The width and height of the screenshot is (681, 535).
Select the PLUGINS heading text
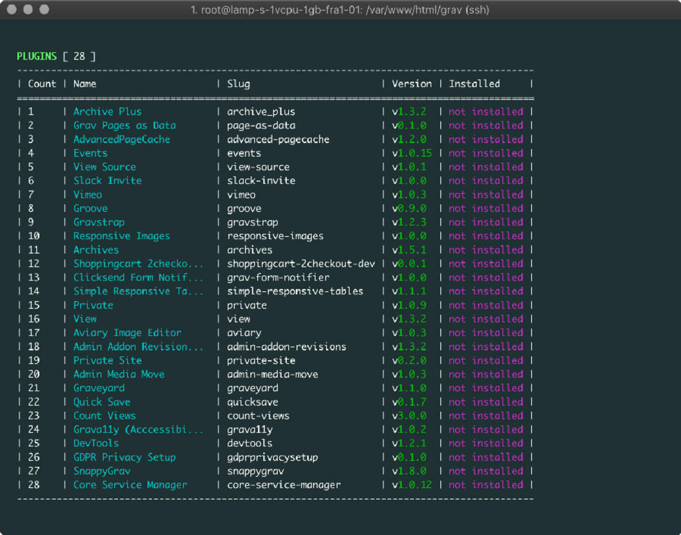37,56
